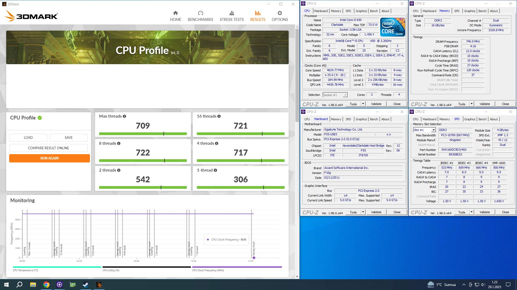
Task: Show info for 1-thread score
Action: pyautogui.click(x=215, y=170)
